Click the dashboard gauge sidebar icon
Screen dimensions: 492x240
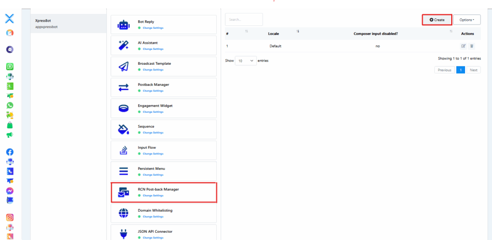pyautogui.click(x=10, y=33)
